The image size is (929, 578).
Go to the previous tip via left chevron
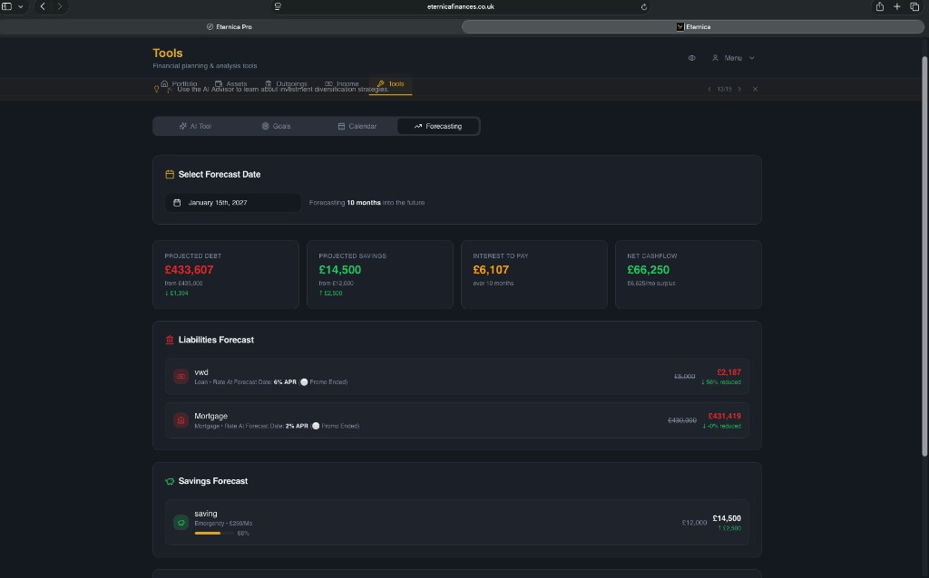click(709, 88)
